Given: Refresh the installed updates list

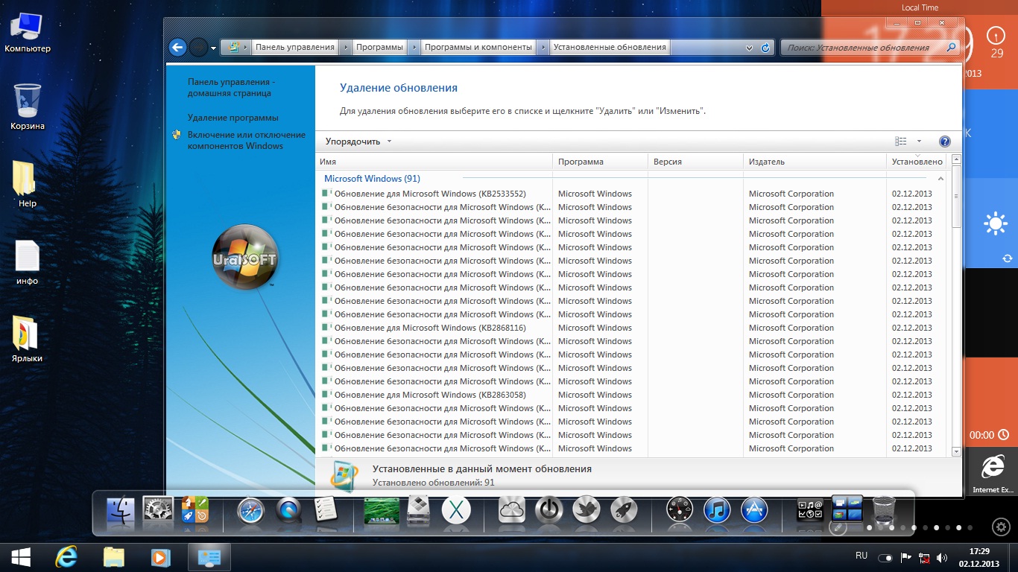Looking at the screenshot, I should tap(765, 48).
